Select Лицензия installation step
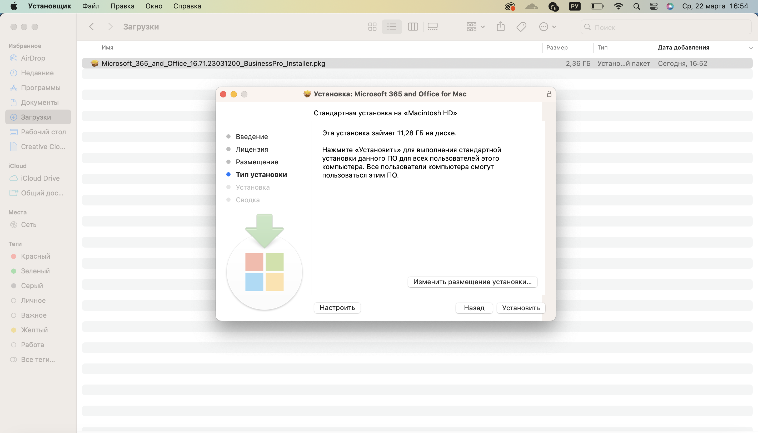This screenshot has width=758, height=433. [252, 149]
